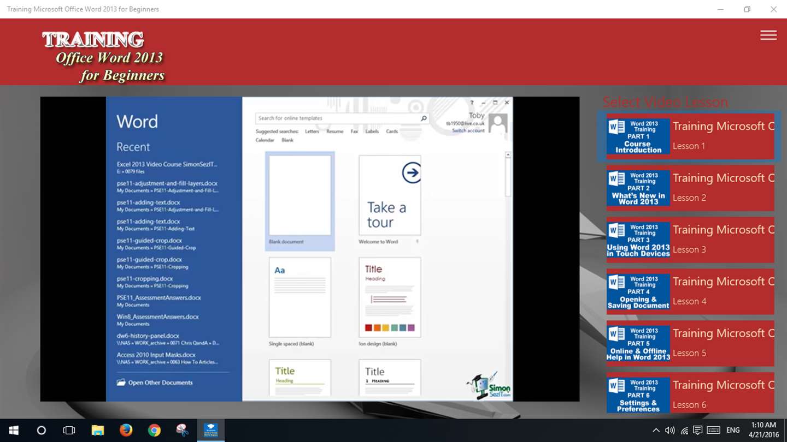Viewport: 787px width, 442px height.
Task: Open recent file Excel 2013 Video Course SimonSezIT
Action: [x=167, y=168]
